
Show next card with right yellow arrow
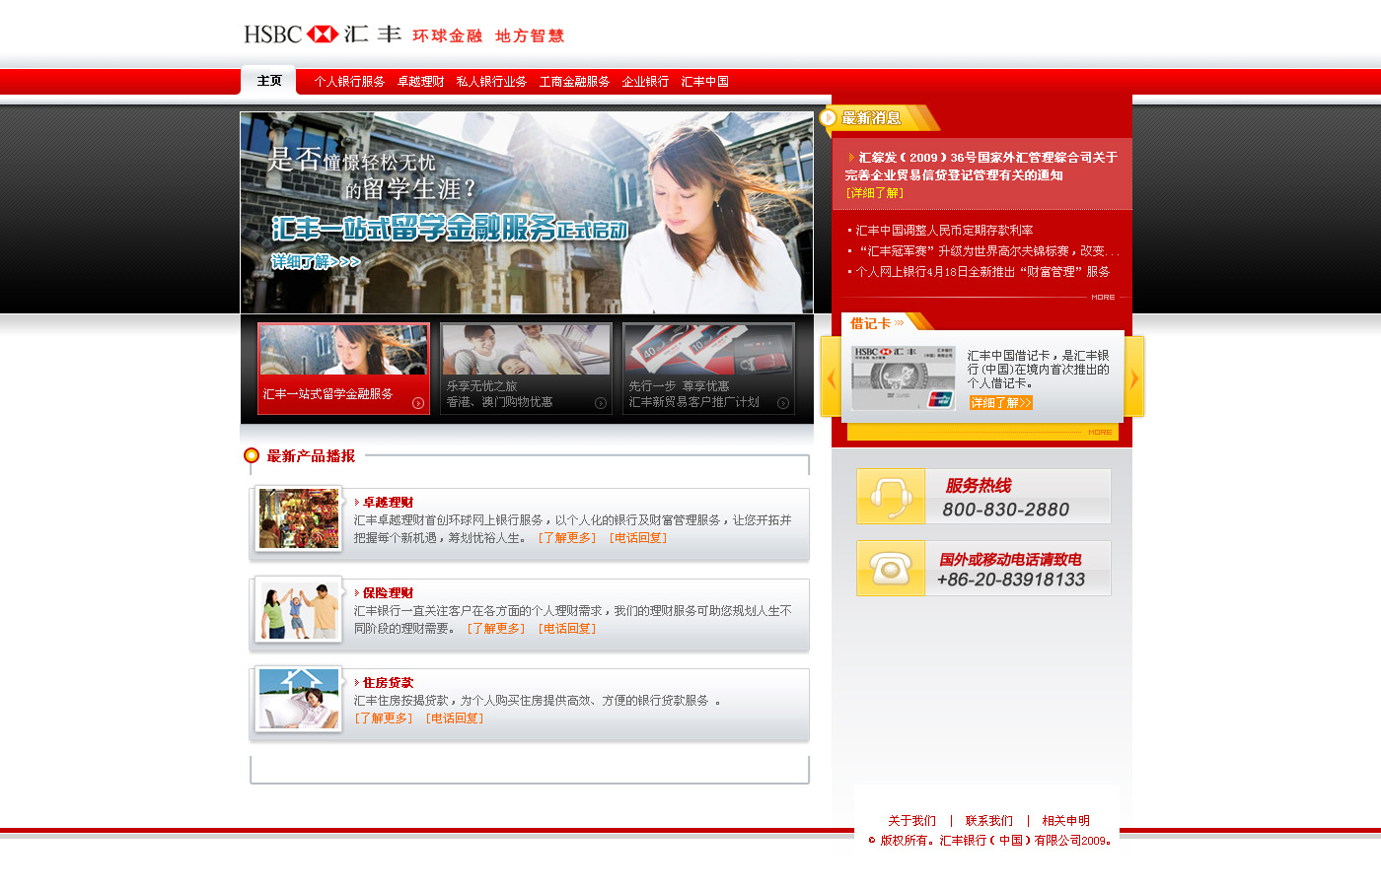[x=1134, y=377]
